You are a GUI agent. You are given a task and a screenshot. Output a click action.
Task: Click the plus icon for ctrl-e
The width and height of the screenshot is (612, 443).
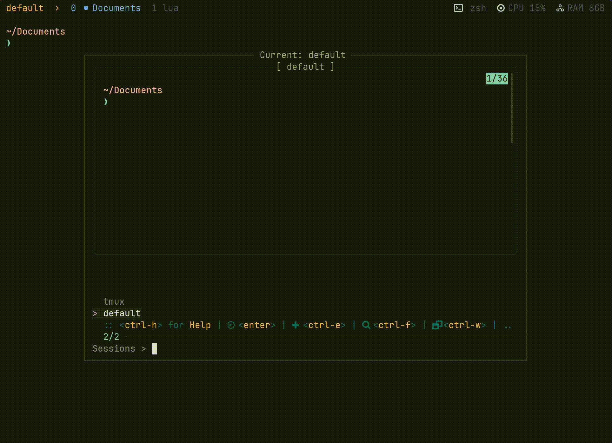(x=295, y=325)
